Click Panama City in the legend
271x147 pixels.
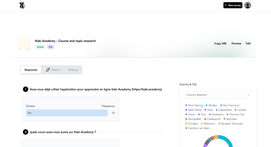tap(235, 114)
